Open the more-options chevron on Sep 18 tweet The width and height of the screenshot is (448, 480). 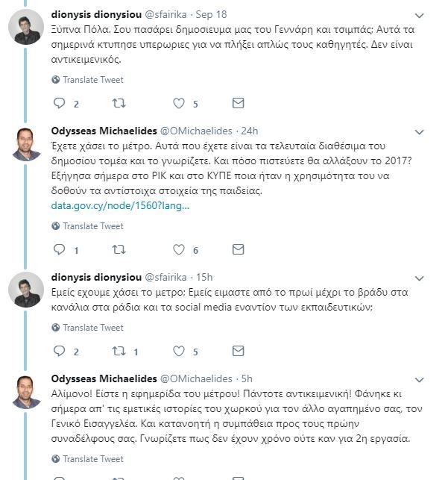(x=419, y=16)
